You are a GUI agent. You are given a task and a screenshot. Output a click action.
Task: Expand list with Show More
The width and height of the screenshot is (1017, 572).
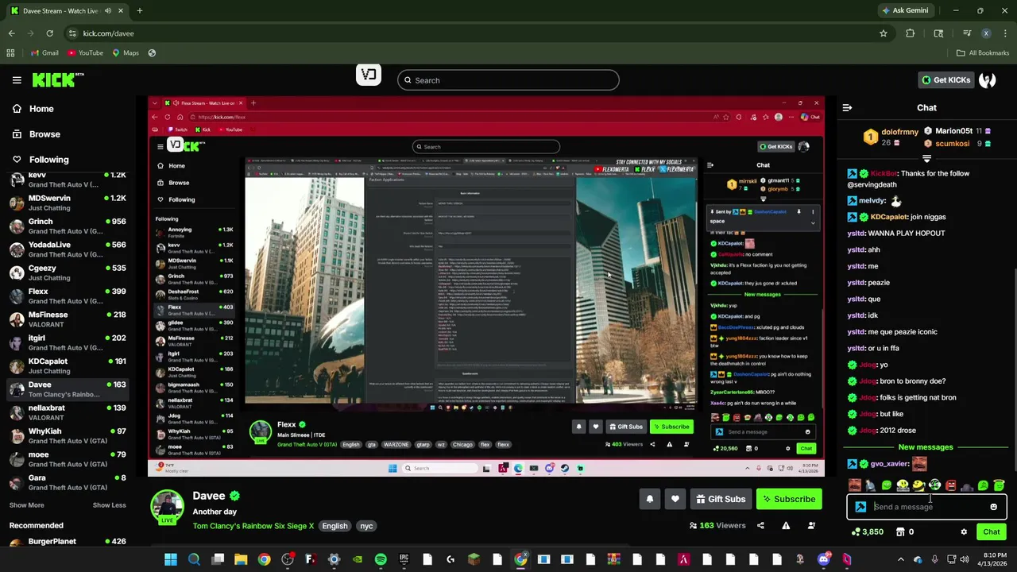click(x=27, y=505)
